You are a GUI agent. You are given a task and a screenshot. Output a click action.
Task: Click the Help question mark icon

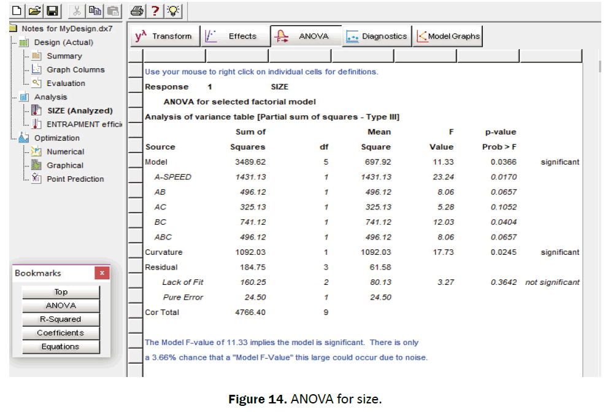pos(155,10)
